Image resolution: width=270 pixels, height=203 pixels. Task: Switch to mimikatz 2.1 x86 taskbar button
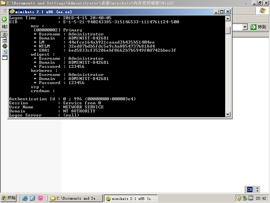(131, 198)
